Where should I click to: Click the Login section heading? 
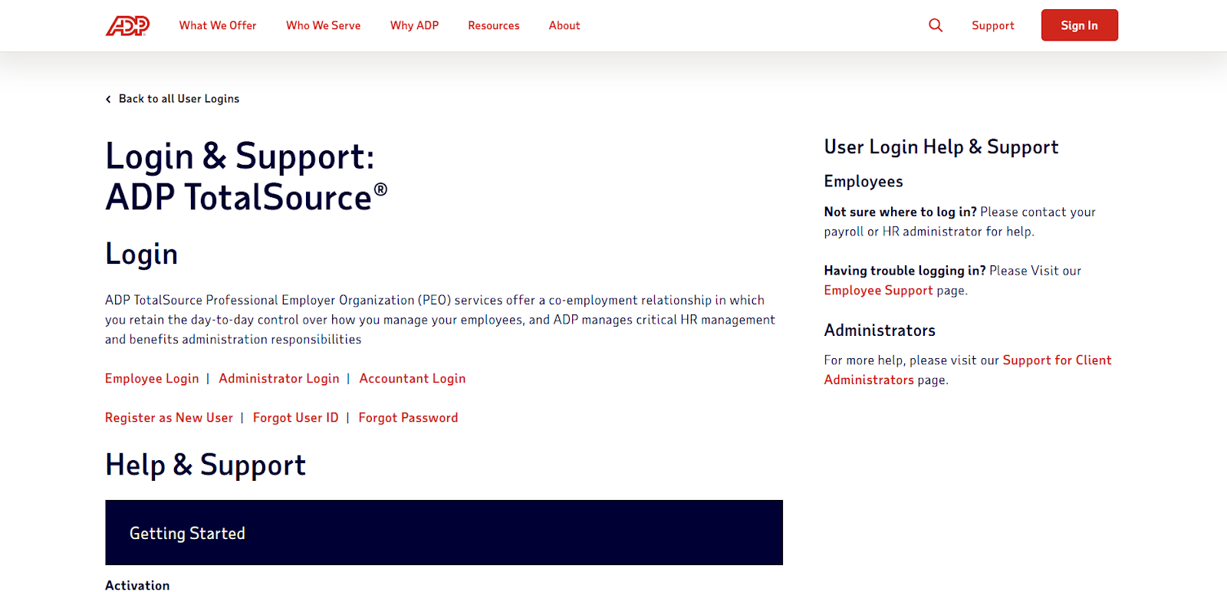coord(142,255)
